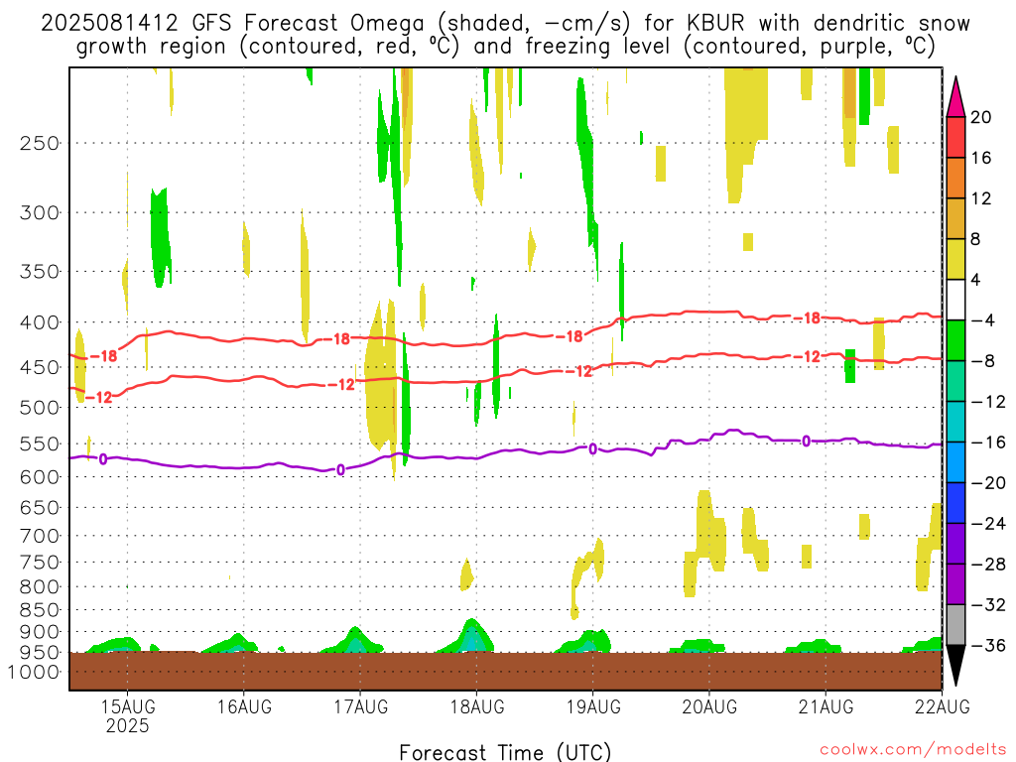Select the light blue colorbar swatch between -16 and -20
This screenshot has width=1016, height=762.
coord(955,462)
